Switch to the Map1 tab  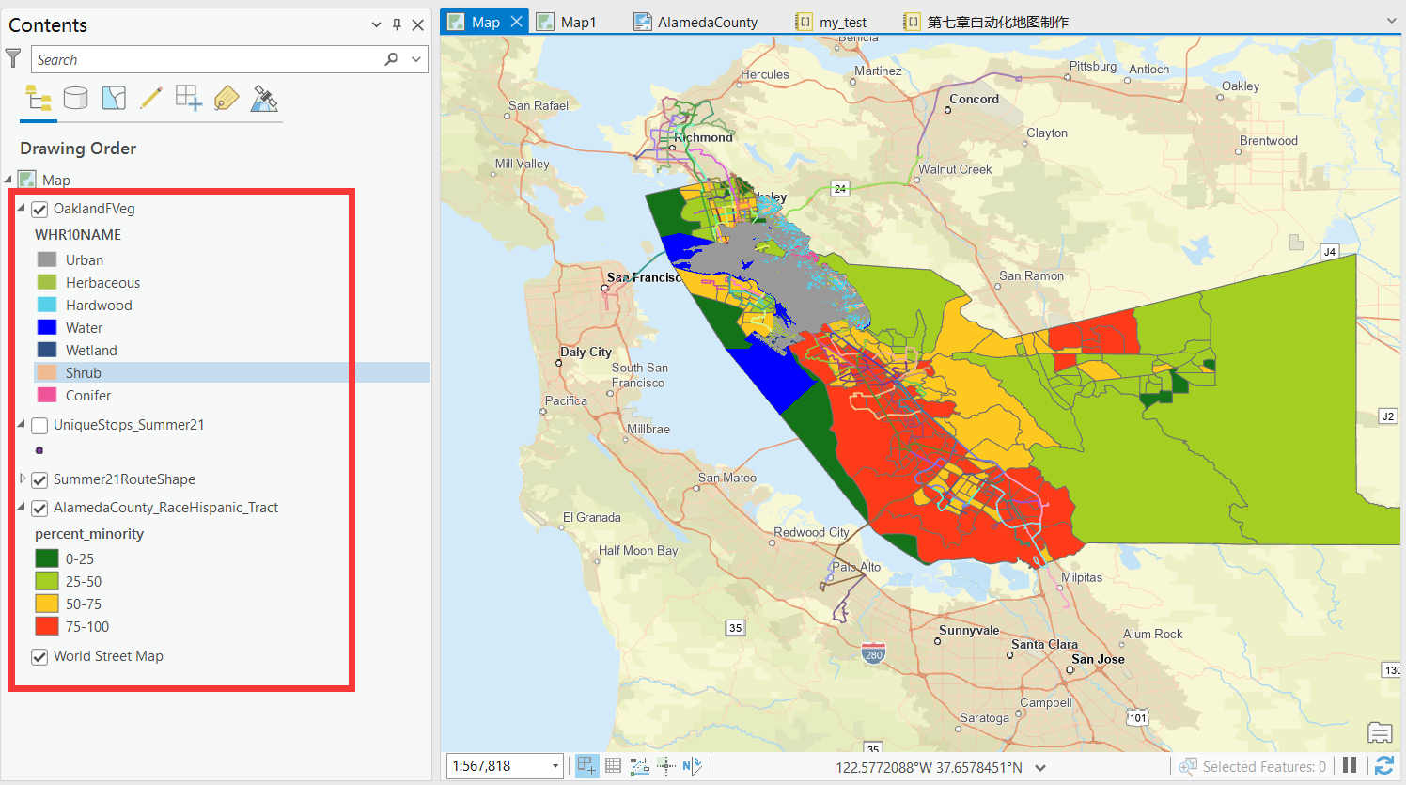(567, 22)
